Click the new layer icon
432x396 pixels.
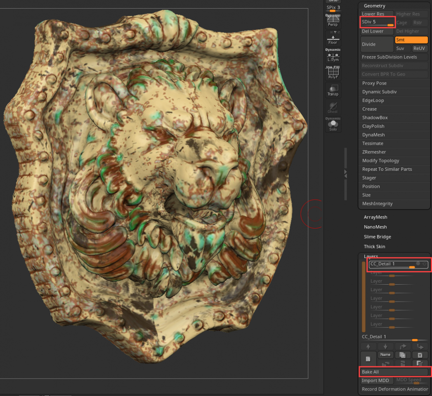pyautogui.click(x=368, y=358)
